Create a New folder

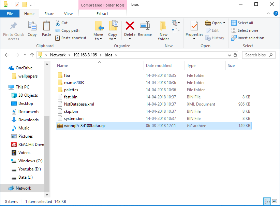[163, 31]
